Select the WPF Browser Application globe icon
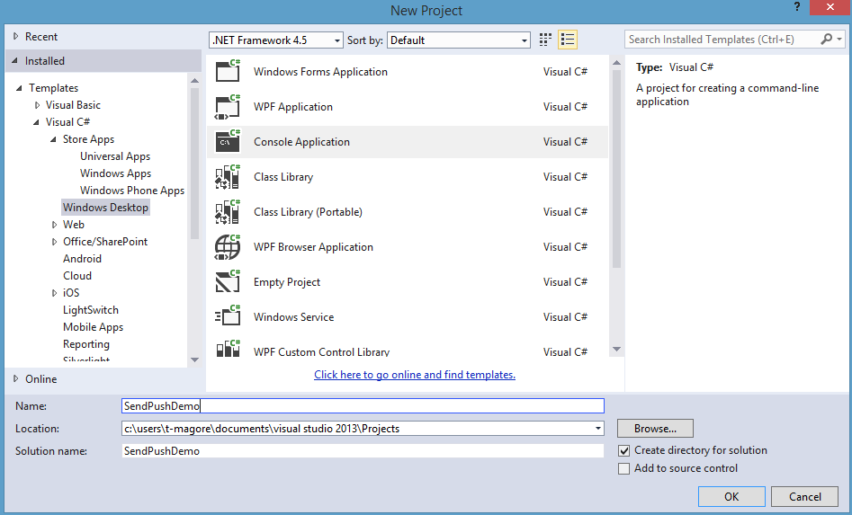Viewport: 852px width, 515px height. 228,247
